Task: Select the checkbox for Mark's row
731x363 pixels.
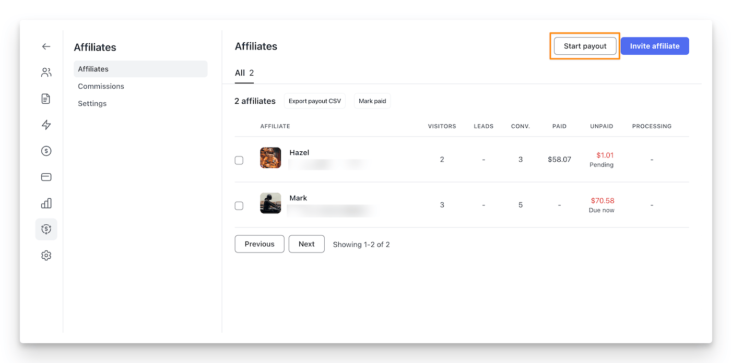Action: coord(239,205)
